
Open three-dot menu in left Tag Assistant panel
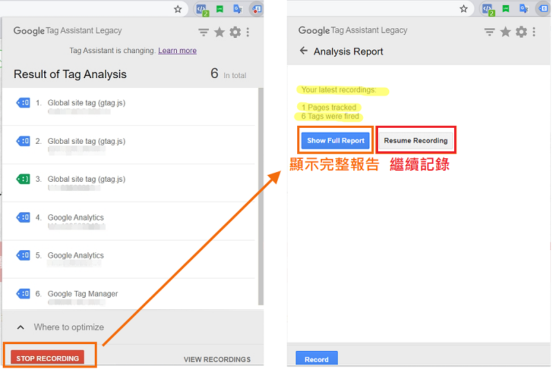(248, 32)
